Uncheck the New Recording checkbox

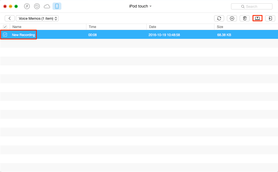pyautogui.click(x=5, y=35)
